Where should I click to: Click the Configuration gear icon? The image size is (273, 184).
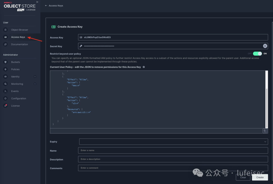pos(5,99)
